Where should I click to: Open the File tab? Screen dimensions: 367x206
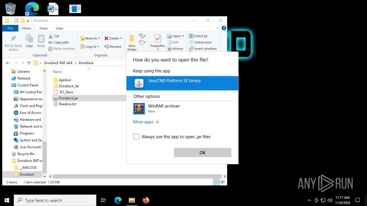10,28
